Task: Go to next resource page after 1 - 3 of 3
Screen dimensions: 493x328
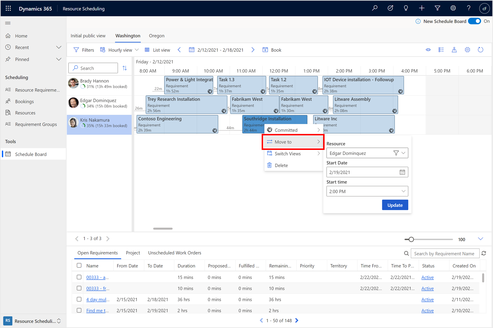Action: [x=108, y=239]
